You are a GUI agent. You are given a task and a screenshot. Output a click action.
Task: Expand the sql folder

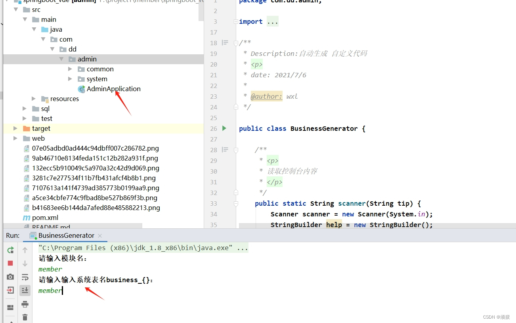[25, 109]
